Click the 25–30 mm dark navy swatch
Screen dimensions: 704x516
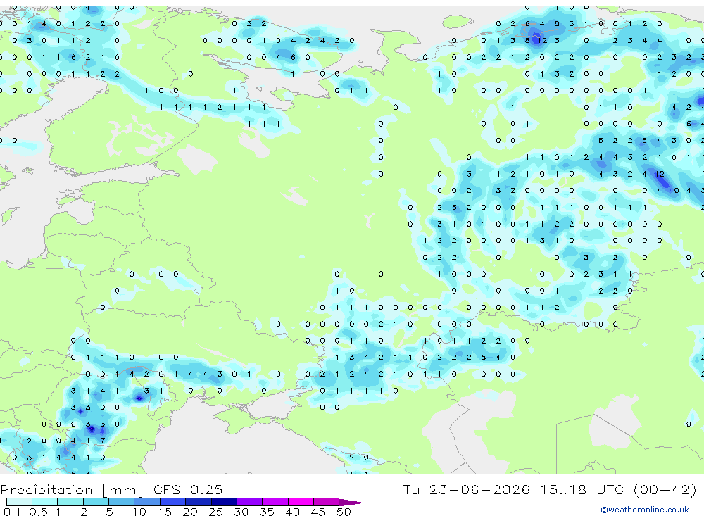tap(224, 502)
